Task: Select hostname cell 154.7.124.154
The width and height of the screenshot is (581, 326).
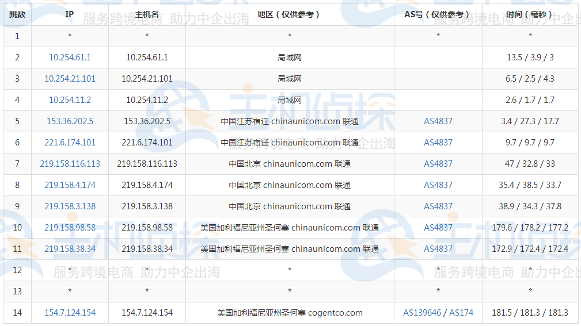Action: click(x=147, y=313)
